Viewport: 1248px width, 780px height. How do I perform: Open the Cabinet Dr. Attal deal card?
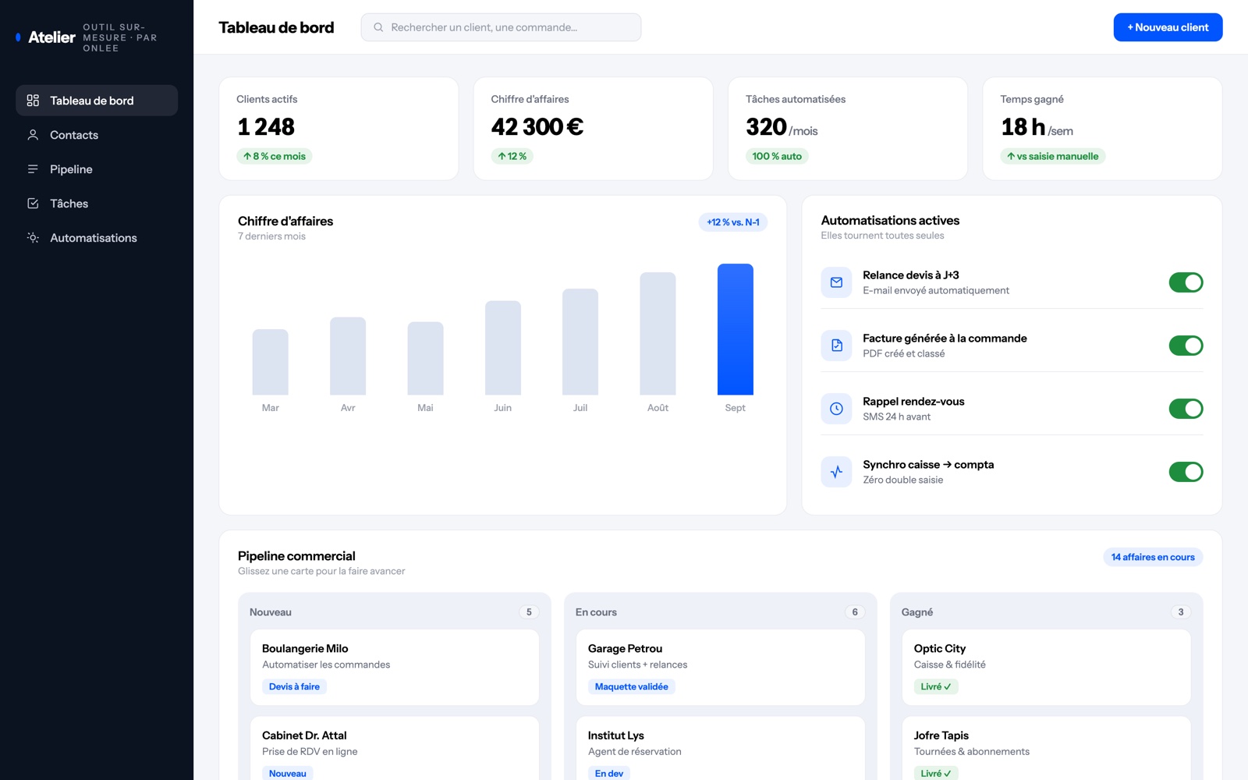395,748
